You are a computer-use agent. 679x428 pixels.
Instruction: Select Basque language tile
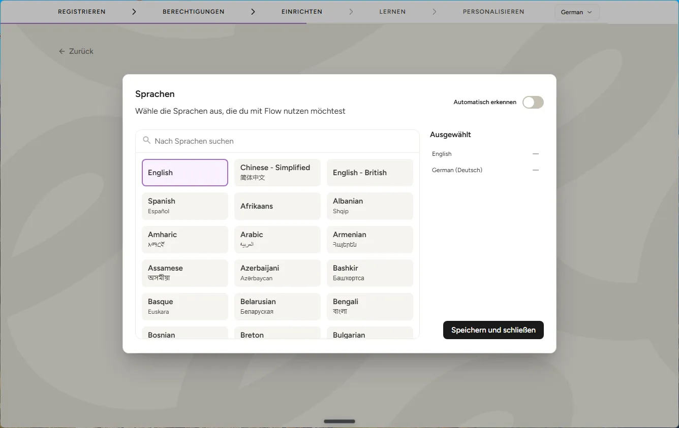pyautogui.click(x=185, y=307)
